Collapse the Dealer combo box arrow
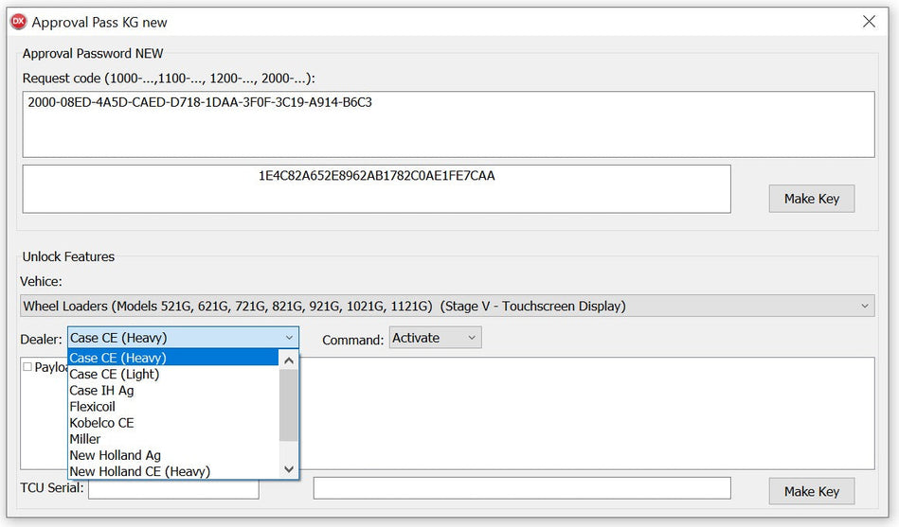This screenshot has width=899, height=527. [x=289, y=338]
